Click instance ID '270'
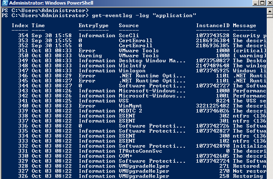The height and width of the screenshot is (179, 273). pos(224,171)
